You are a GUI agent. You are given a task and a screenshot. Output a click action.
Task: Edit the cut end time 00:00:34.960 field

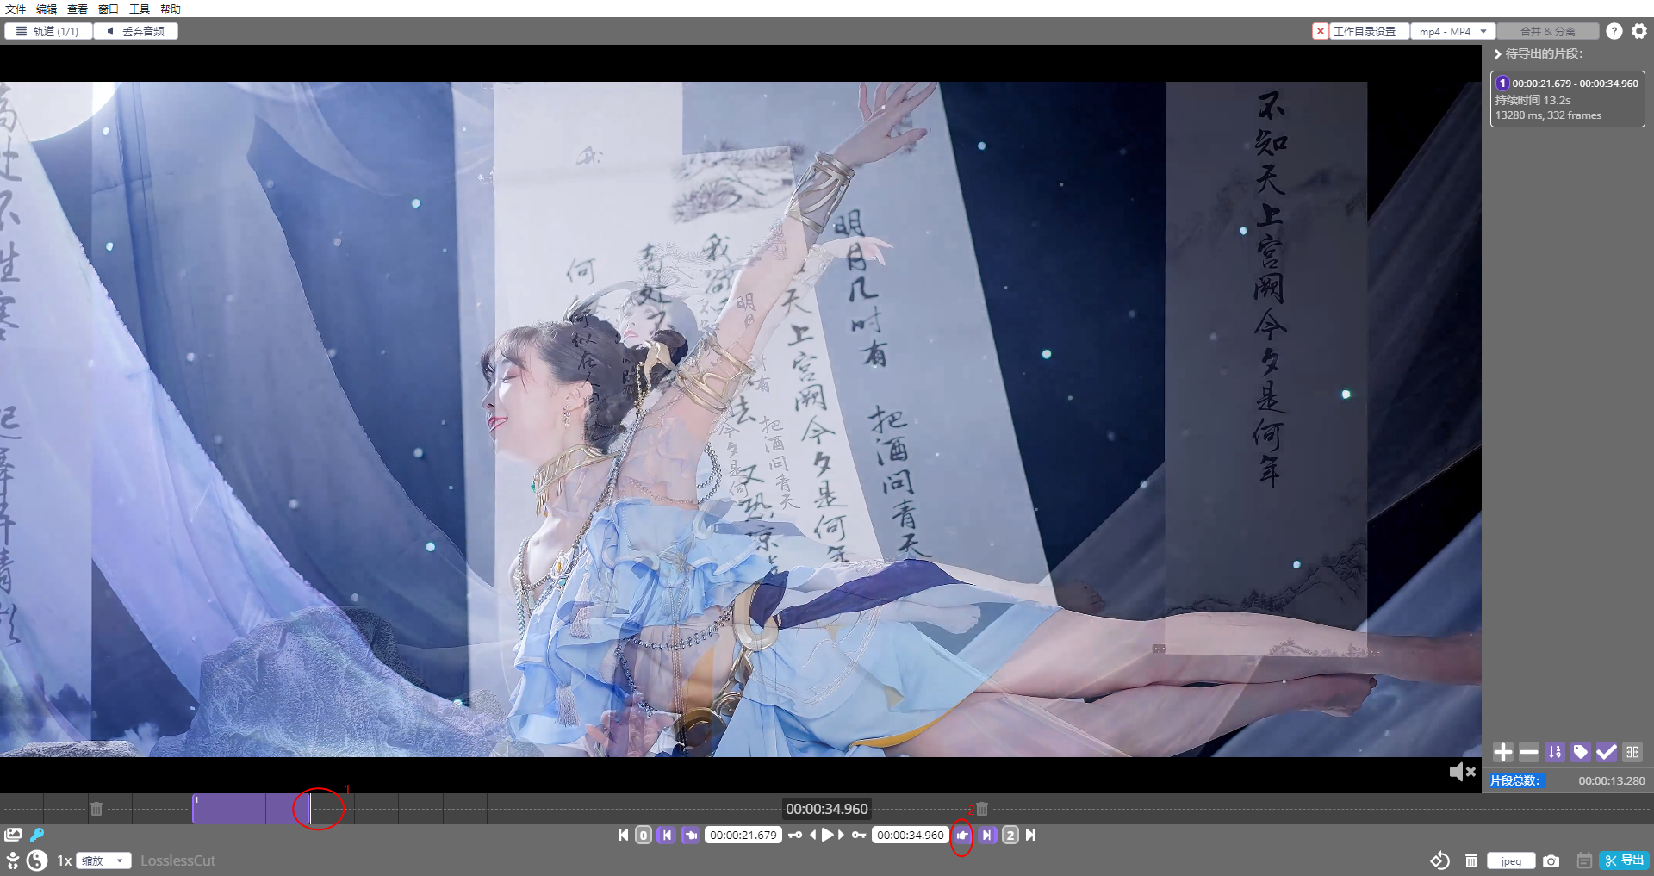click(911, 835)
